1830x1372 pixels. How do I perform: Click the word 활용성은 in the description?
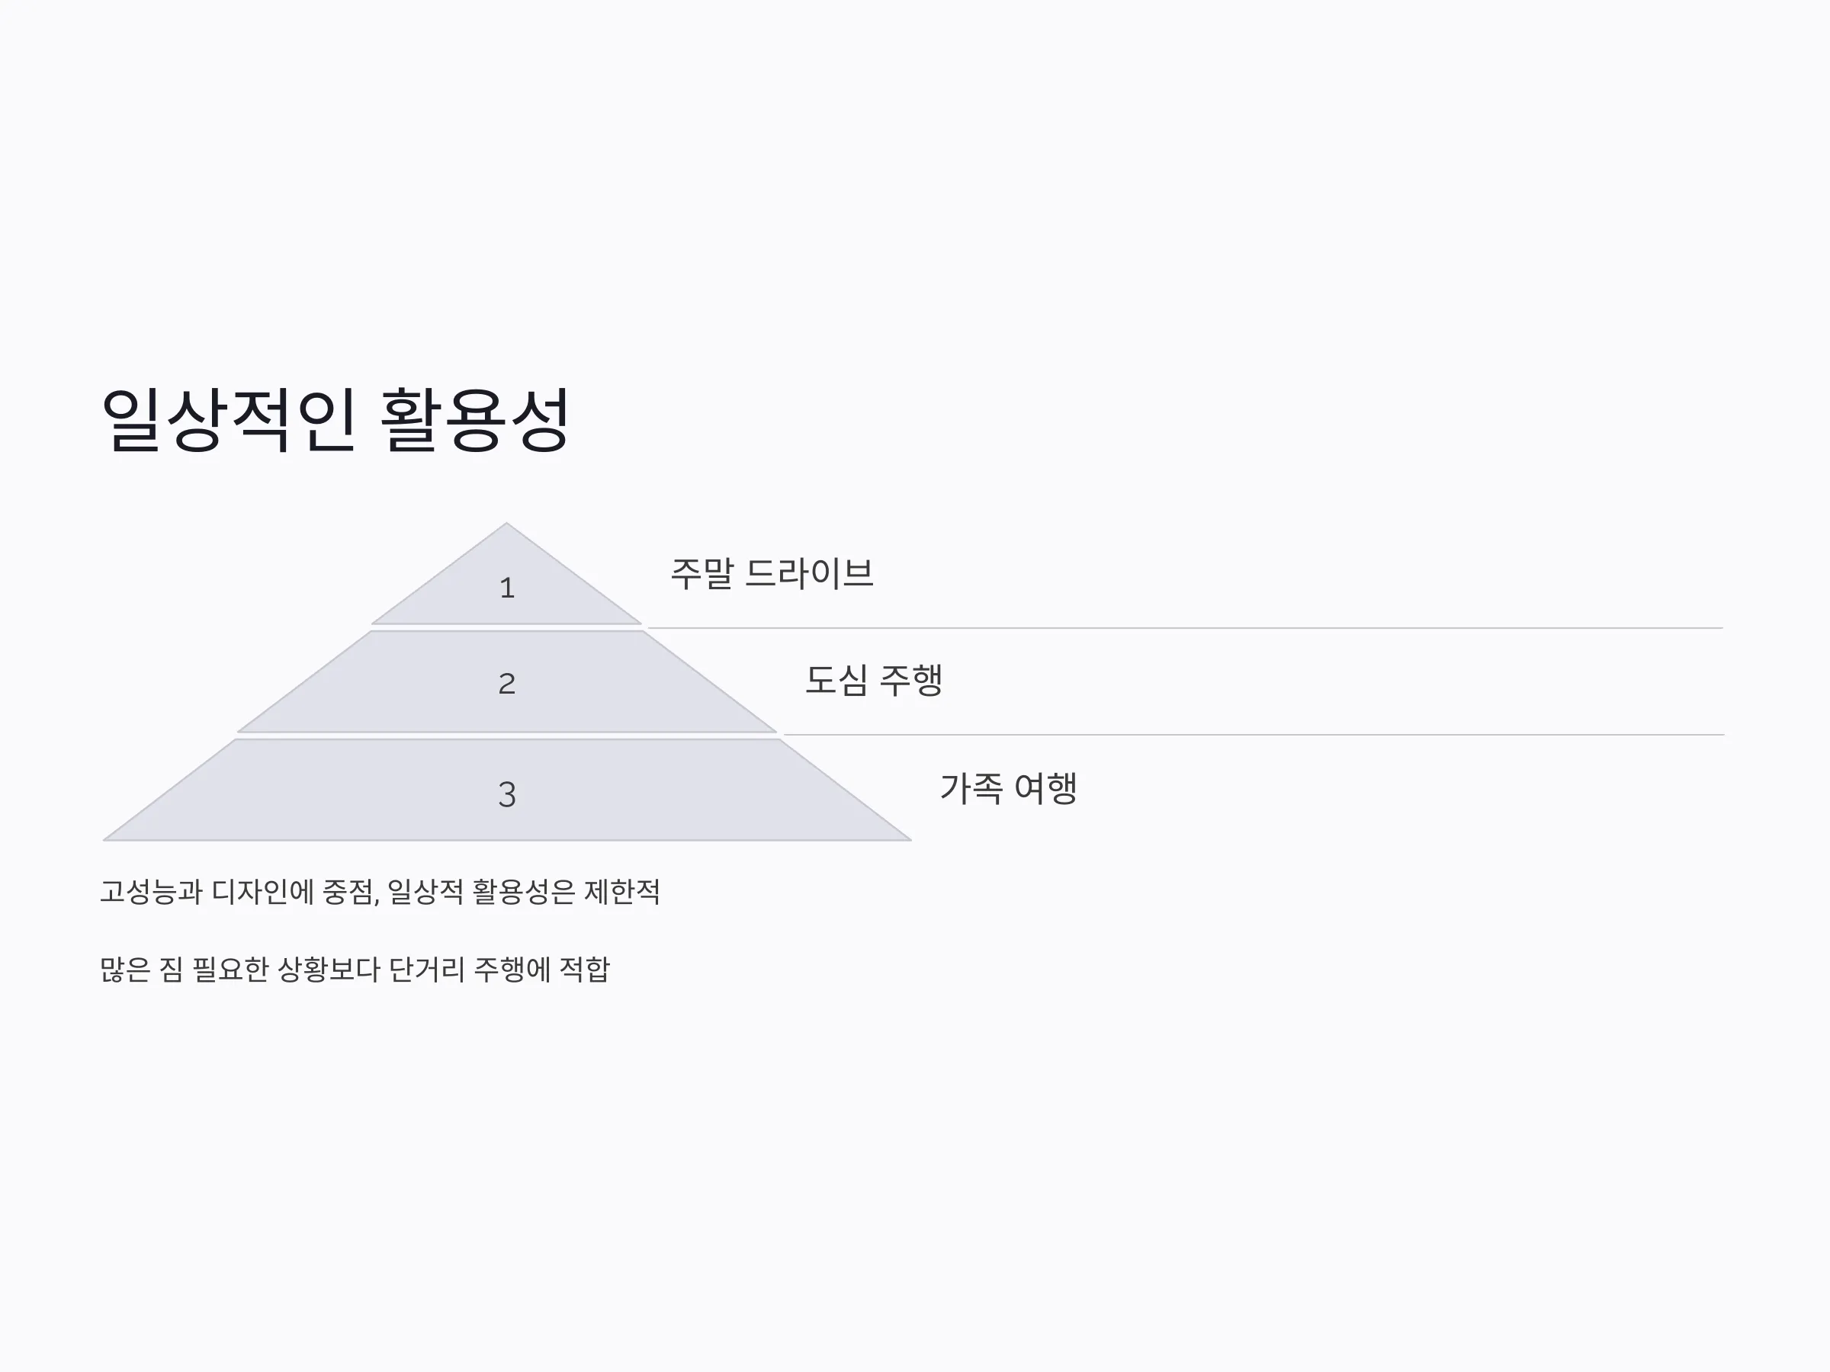[523, 892]
